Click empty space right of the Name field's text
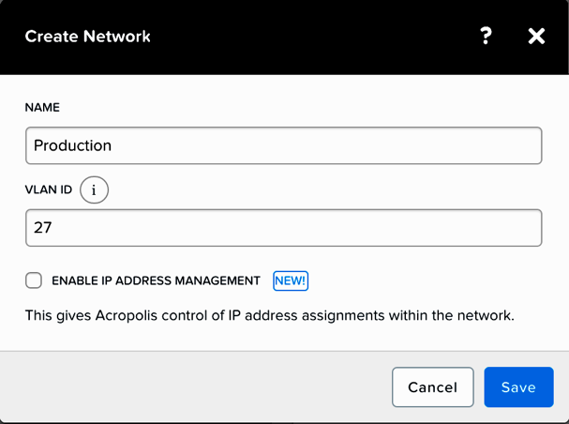569x424 pixels. point(326,145)
